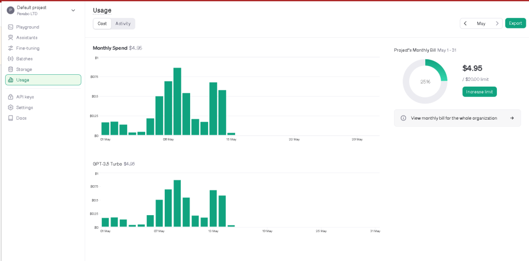Click the 22 May axis label in Monthly Spend
Viewport: 529px width, 261px height.
(x=294, y=139)
